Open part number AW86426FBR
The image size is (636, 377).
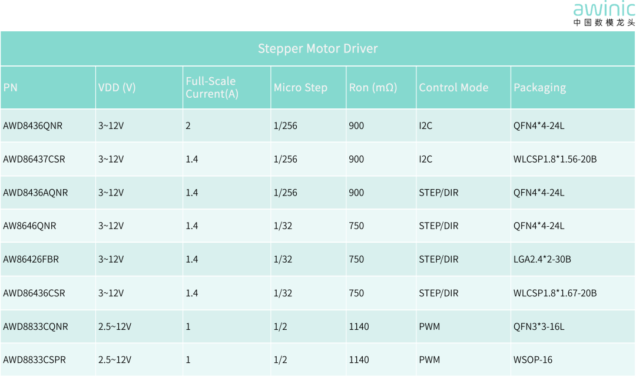point(31,259)
